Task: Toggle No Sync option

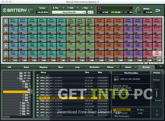Action: tap(140, 110)
